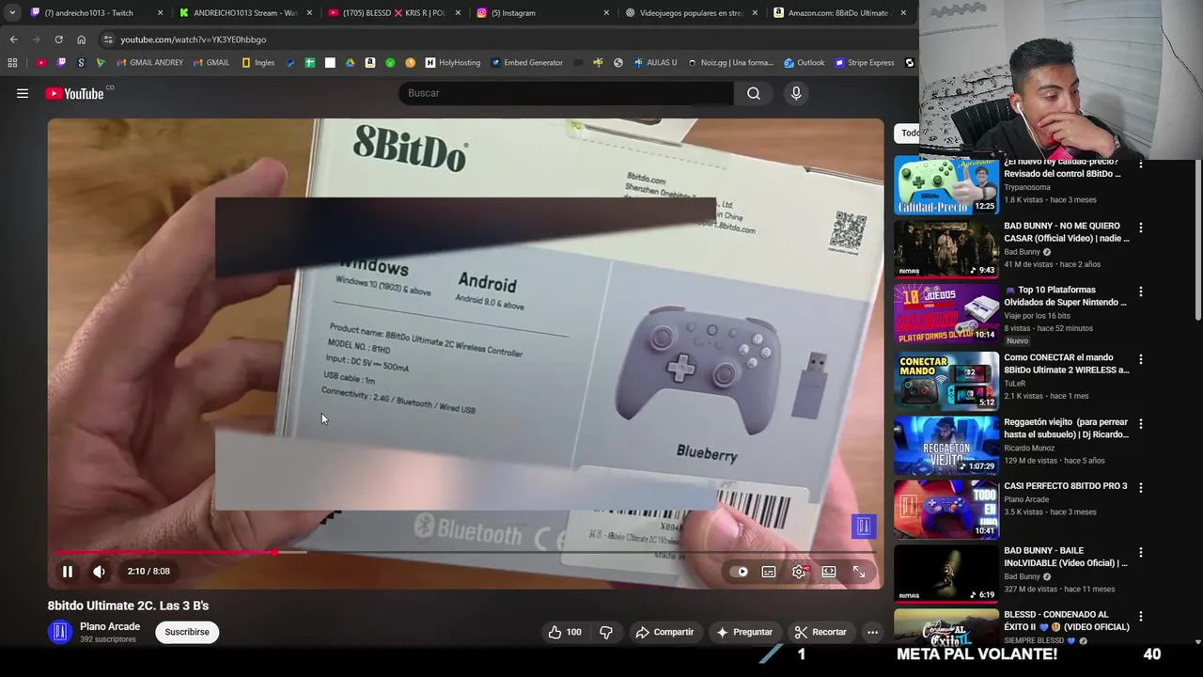Open the Ingles bookmark
1203x677 pixels.
(x=258, y=63)
